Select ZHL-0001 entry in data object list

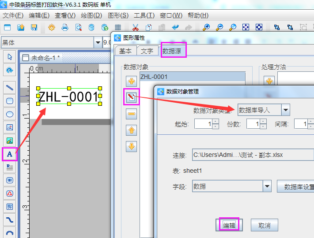pyautogui.click(x=193, y=77)
